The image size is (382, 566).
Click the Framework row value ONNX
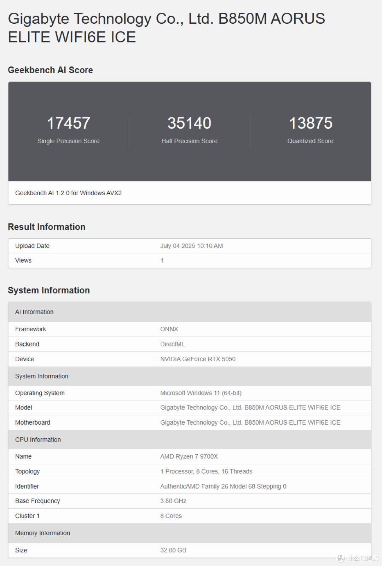[169, 329]
